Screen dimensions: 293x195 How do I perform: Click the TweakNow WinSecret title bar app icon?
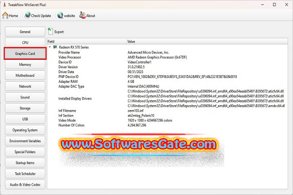point(4,4)
